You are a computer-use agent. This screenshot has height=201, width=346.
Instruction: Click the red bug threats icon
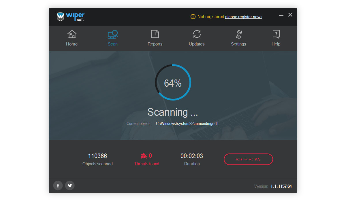pos(144,156)
